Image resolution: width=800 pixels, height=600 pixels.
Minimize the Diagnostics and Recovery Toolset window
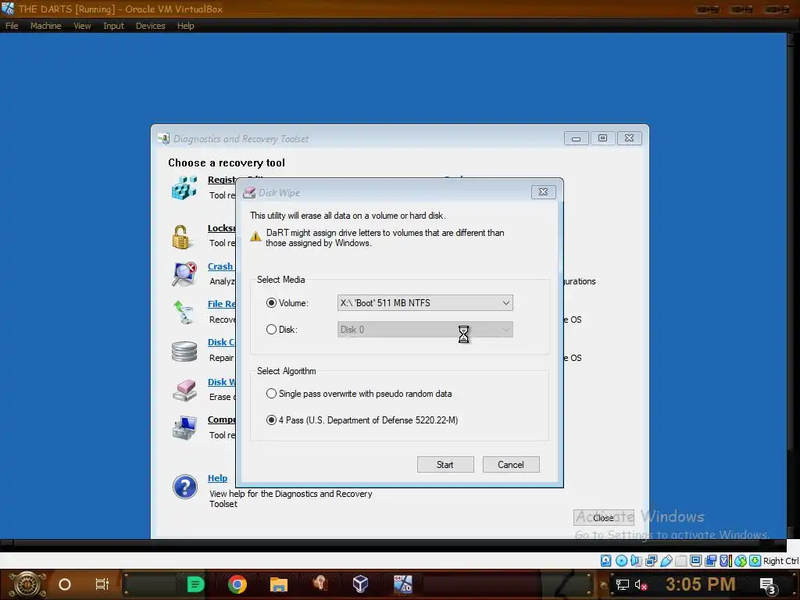click(576, 138)
